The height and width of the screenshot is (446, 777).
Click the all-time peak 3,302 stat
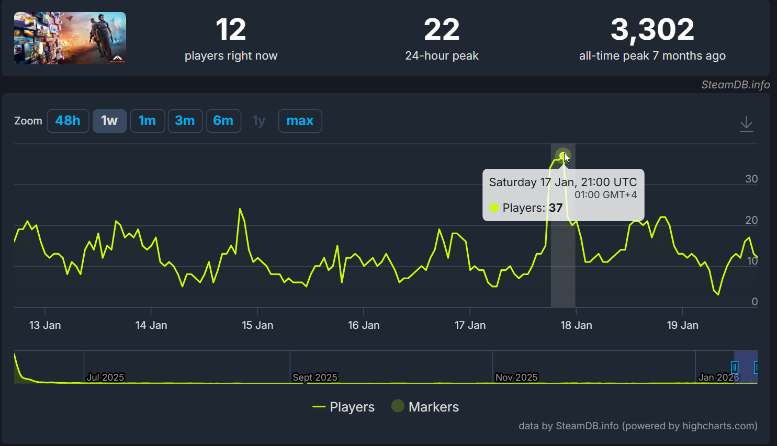(652, 30)
